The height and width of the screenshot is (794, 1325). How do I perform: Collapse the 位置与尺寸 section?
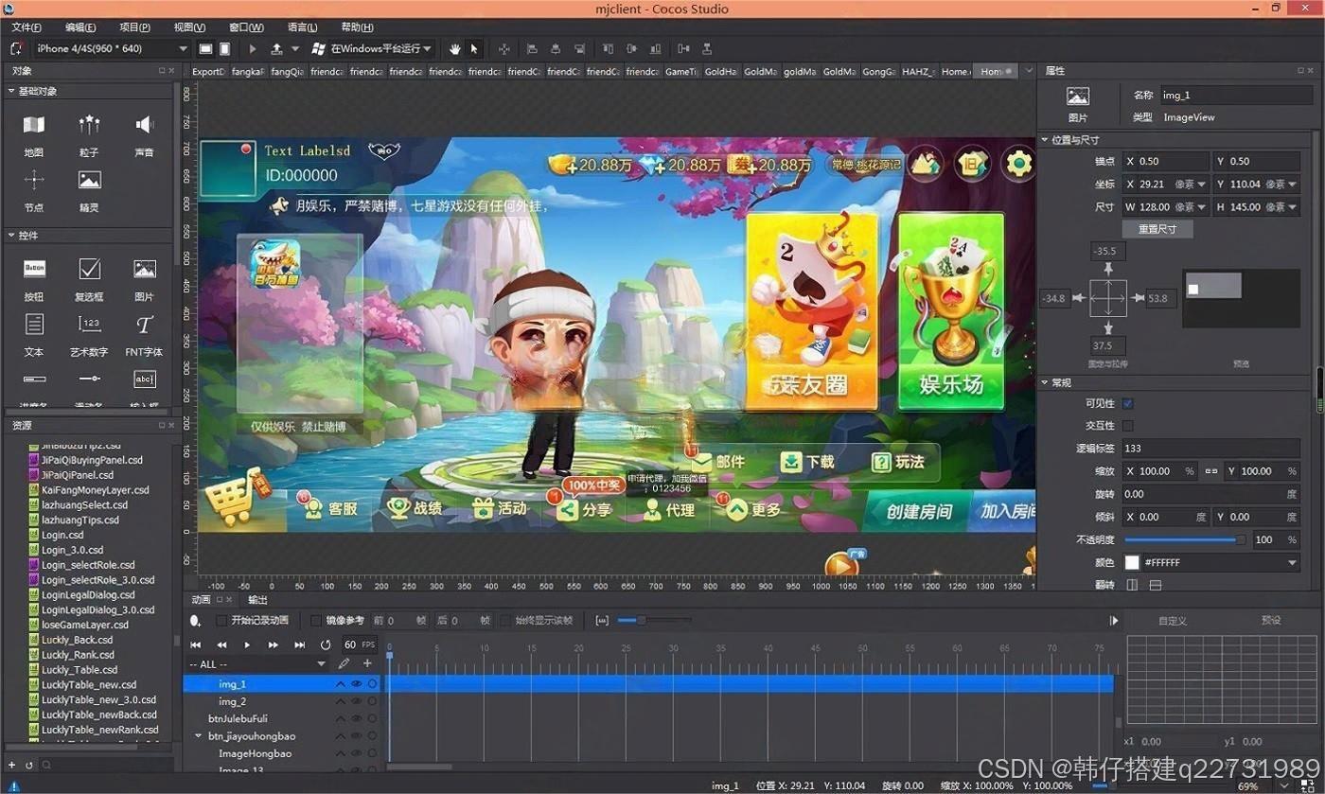tap(1045, 140)
